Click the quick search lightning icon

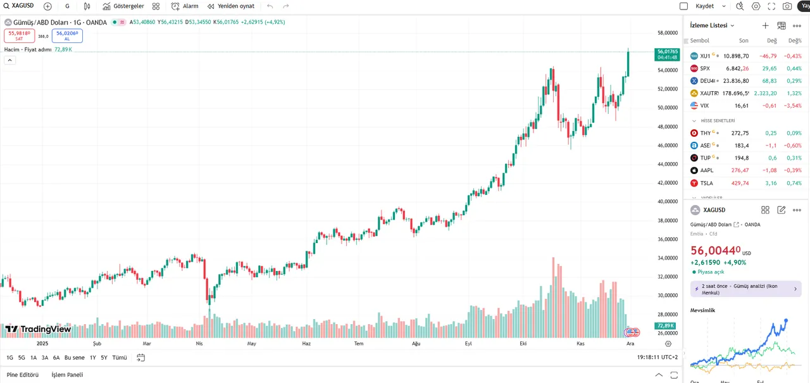740,6
